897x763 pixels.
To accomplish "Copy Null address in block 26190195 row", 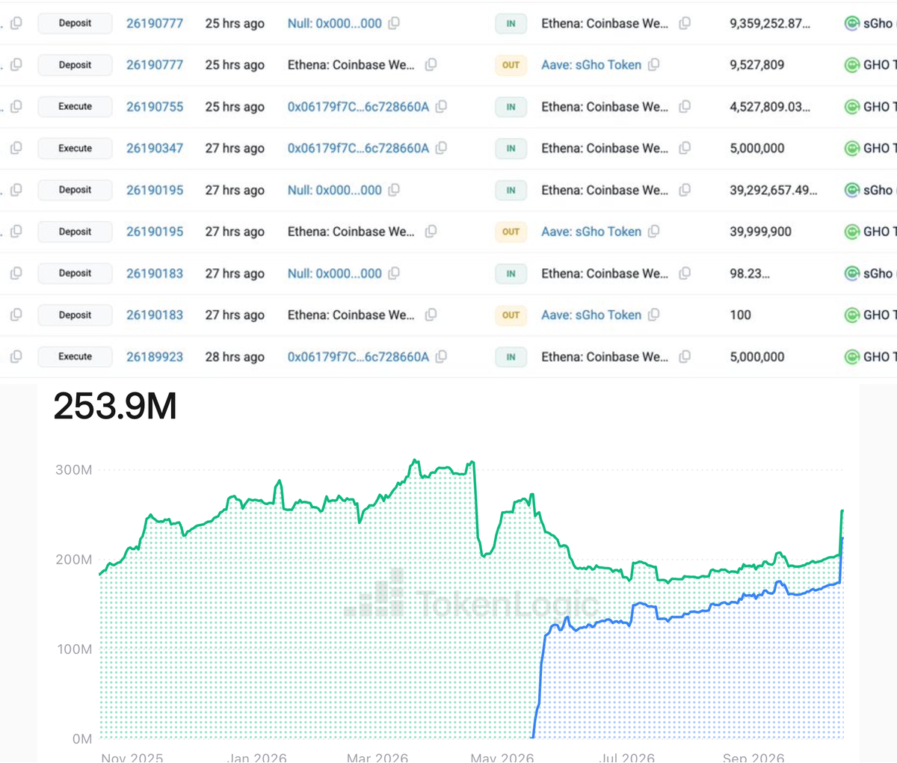I will tap(394, 190).
